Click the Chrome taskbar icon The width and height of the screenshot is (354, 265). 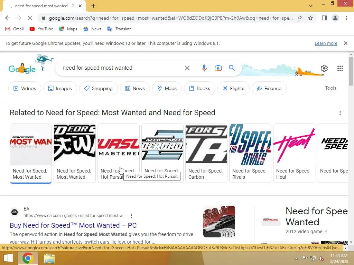click(28, 258)
